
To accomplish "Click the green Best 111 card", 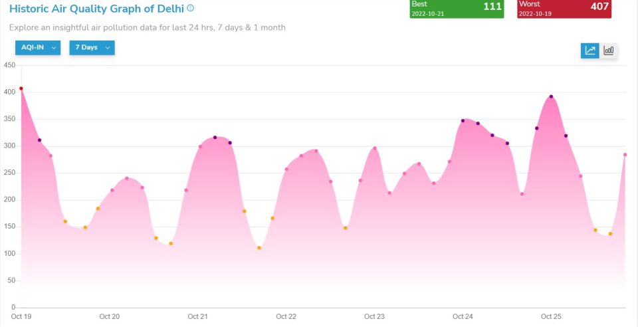I will (x=457, y=9).
